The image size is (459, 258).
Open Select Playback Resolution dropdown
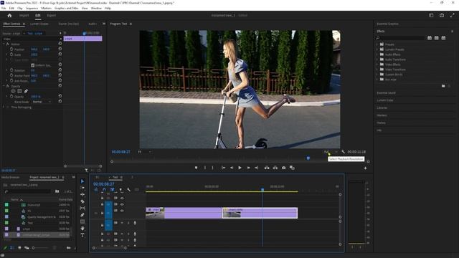pos(331,152)
